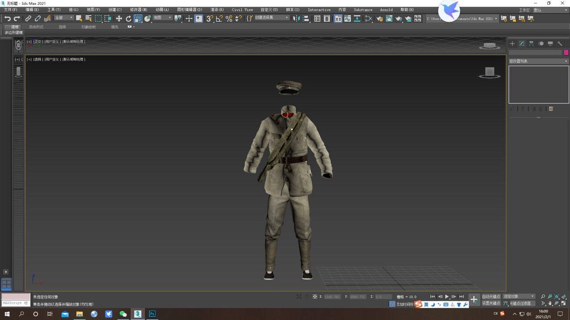
Task: Click the magenta object color swatch
Action: (x=566, y=52)
